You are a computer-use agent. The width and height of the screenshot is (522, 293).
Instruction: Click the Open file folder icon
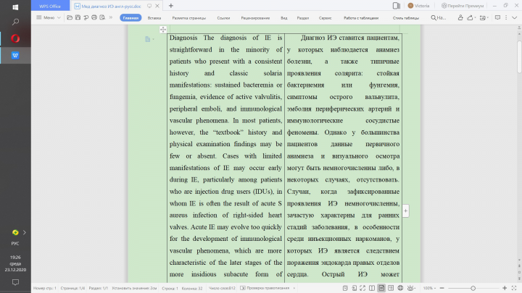tap(70, 17)
